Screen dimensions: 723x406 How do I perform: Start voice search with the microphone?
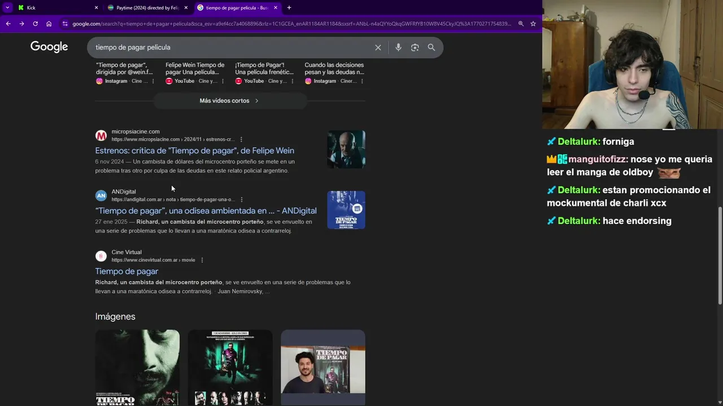point(398,47)
